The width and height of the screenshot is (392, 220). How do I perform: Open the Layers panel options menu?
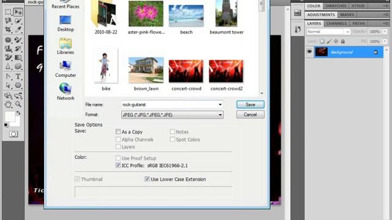(385, 23)
